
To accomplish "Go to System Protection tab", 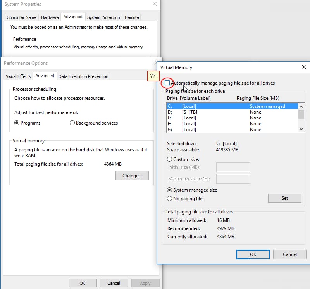I will pos(103,17).
